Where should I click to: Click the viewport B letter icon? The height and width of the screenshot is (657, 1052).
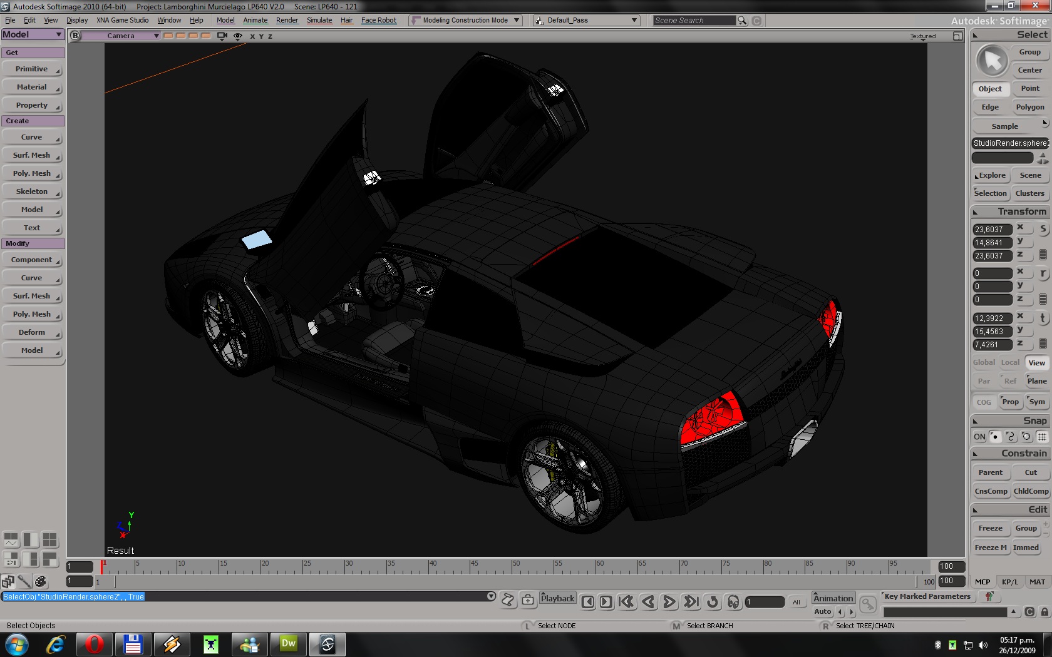point(75,36)
